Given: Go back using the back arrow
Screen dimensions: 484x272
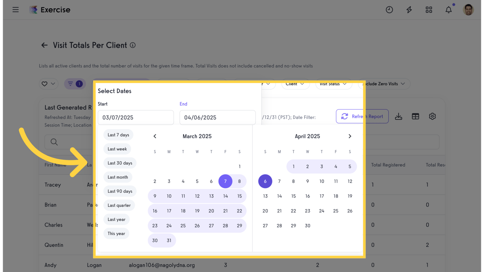Looking at the screenshot, I should coord(44,45).
